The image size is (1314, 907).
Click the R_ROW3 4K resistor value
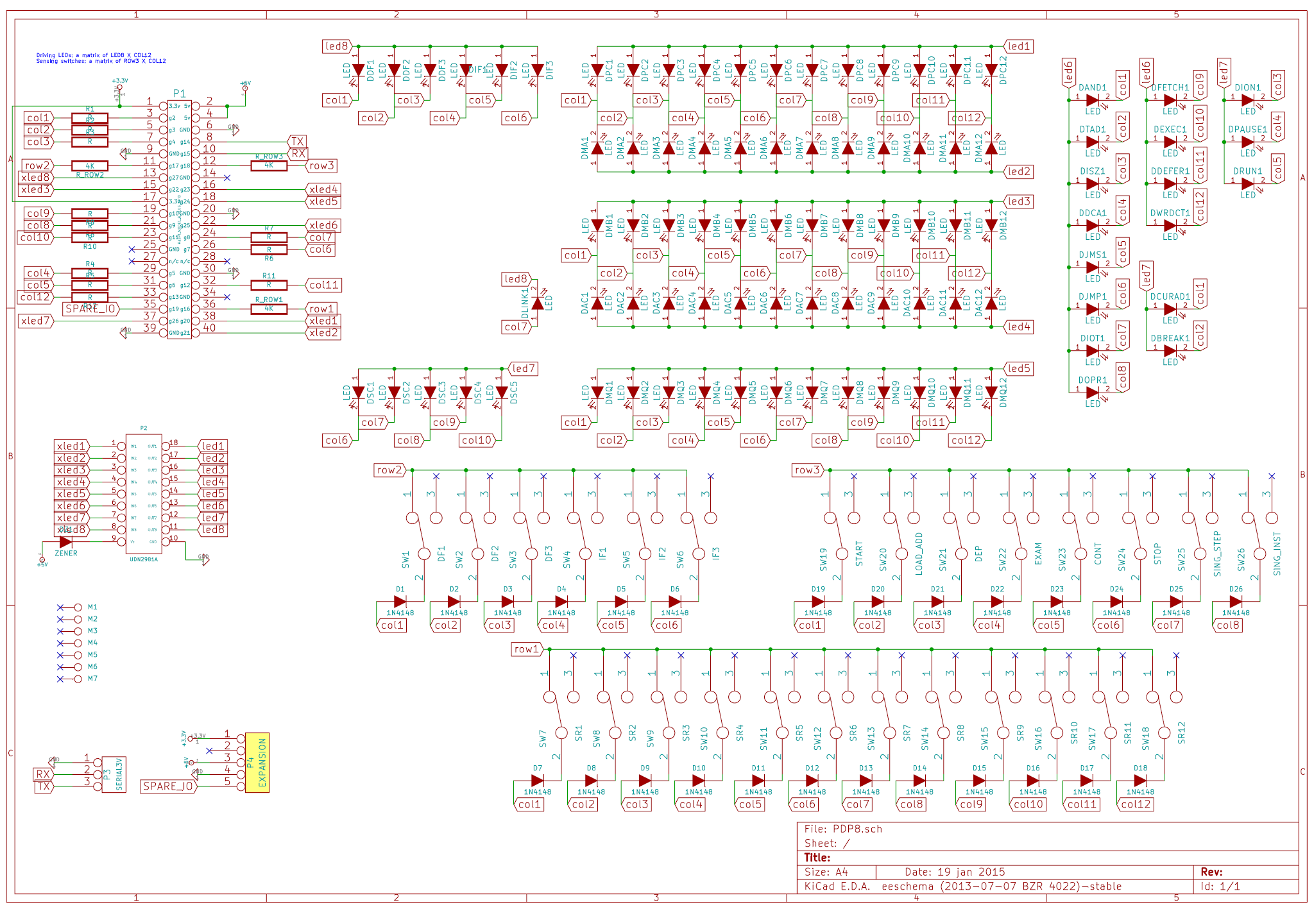(x=269, y=164)
